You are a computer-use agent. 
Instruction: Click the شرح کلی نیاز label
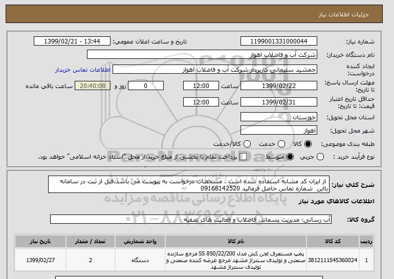pos(353,185)
